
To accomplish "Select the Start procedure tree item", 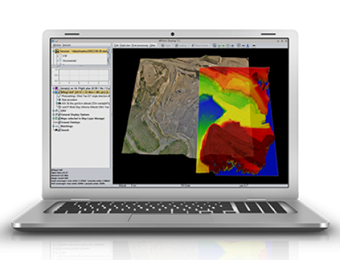I will [69, 100].
